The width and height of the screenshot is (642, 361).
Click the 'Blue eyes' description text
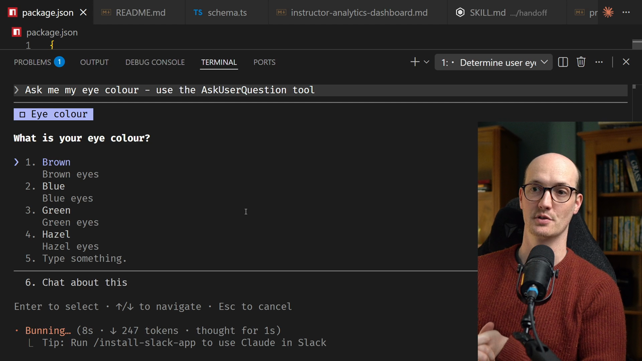click(x=67, y=198)
